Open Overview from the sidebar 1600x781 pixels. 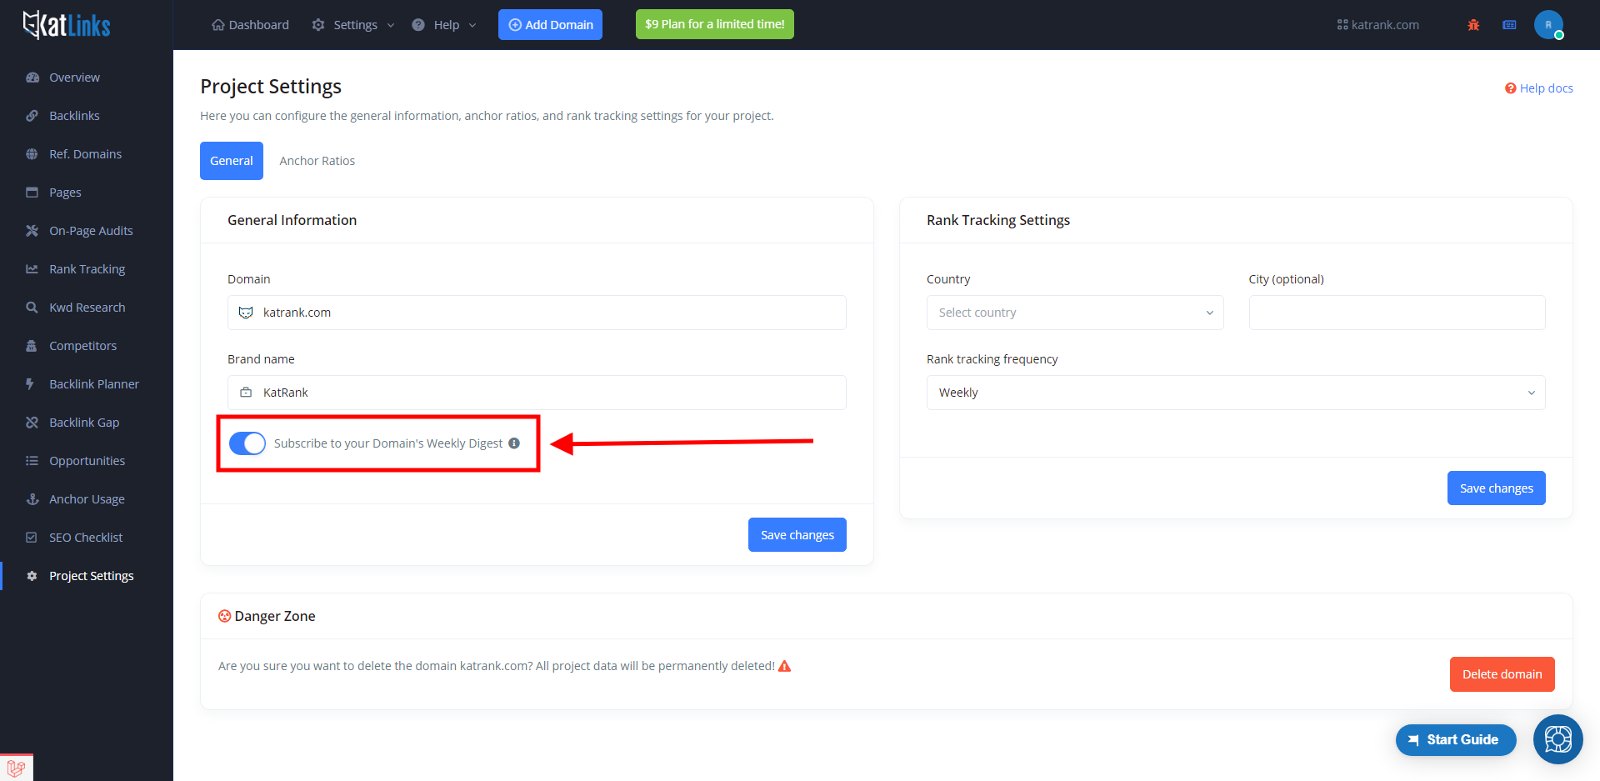tap(74, 78)
